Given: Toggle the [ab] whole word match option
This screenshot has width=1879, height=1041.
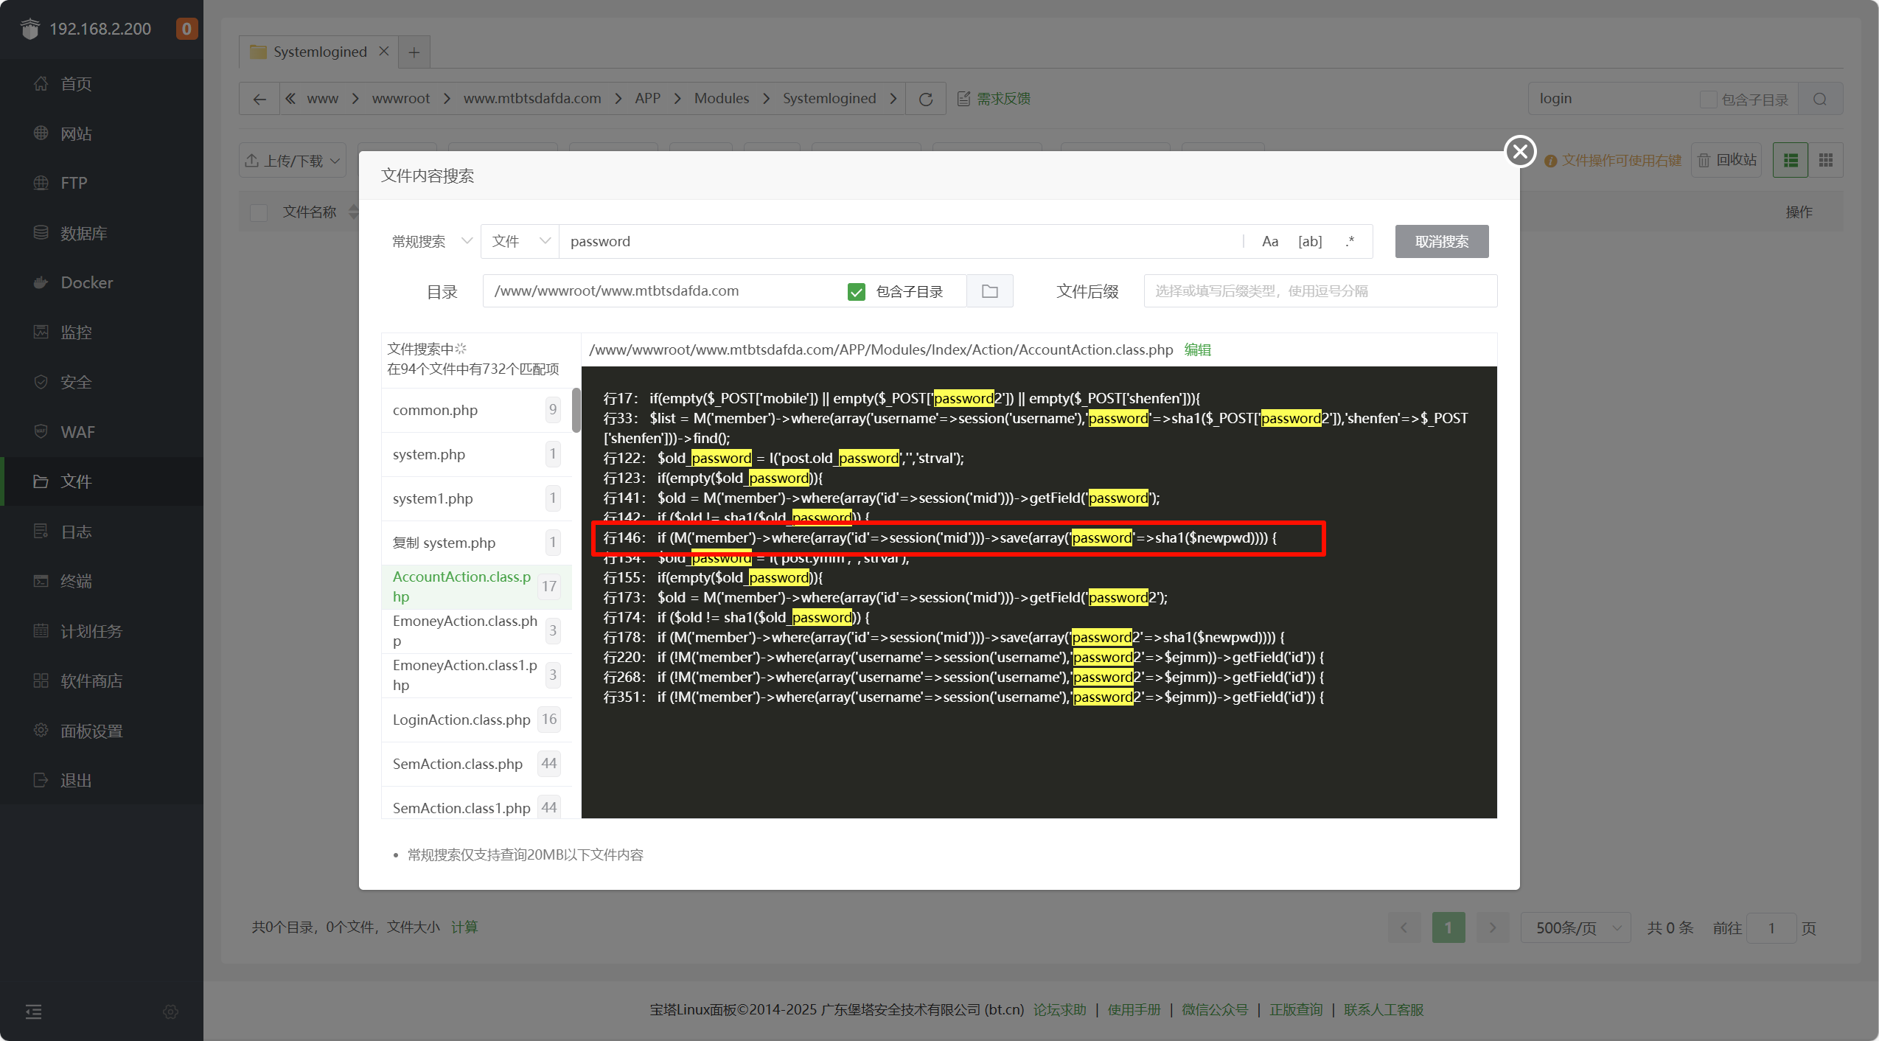Looking at the screenshot, I should [x=1310, y=241].
